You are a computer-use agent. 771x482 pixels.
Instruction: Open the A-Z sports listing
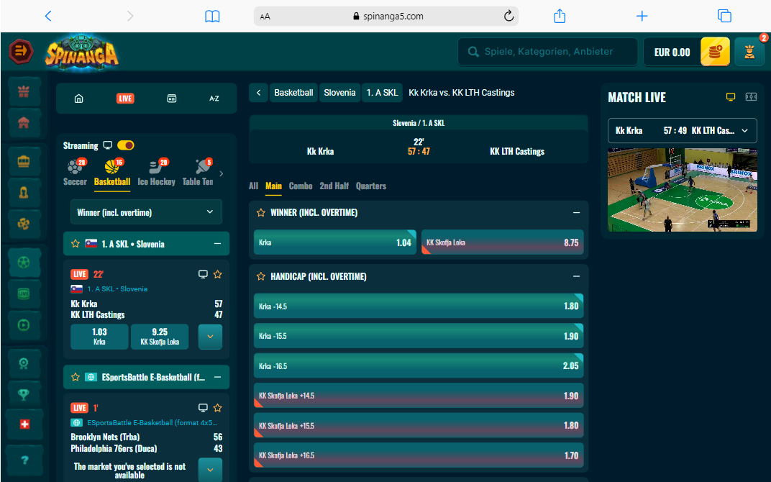pos(214,98)
